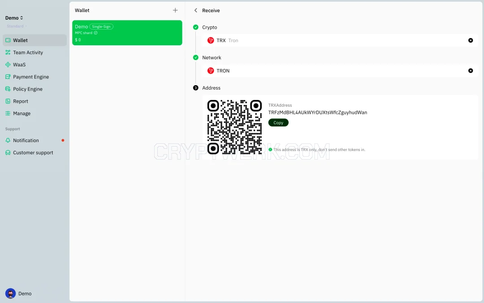Click the WaaS sidebar icon
Viewport: 484px width, 303px height.
(x=8, y=65)
